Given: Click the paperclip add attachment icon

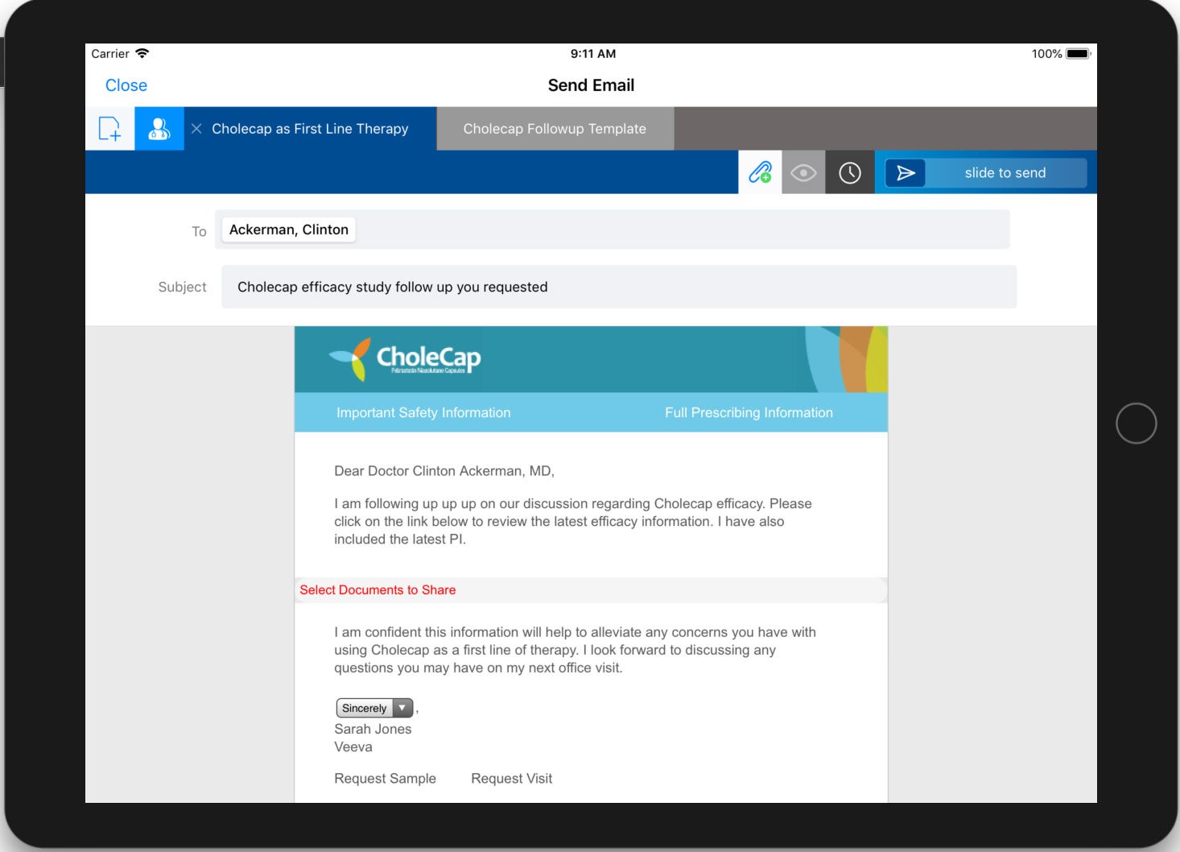Looking at the screenshot, I should pos(760,172).
